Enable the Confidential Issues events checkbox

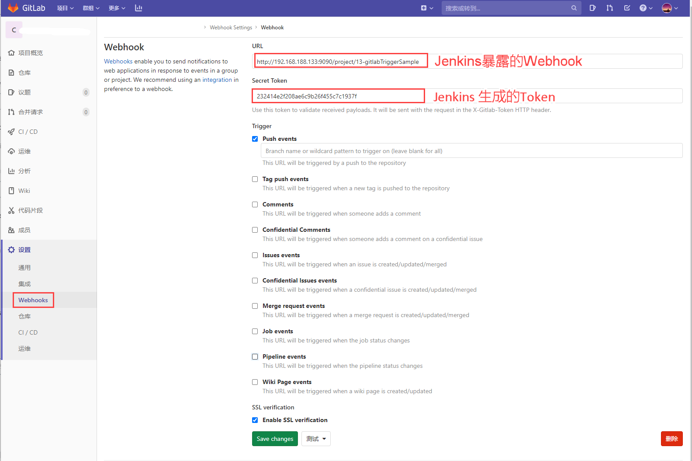[x=255, y=280]
